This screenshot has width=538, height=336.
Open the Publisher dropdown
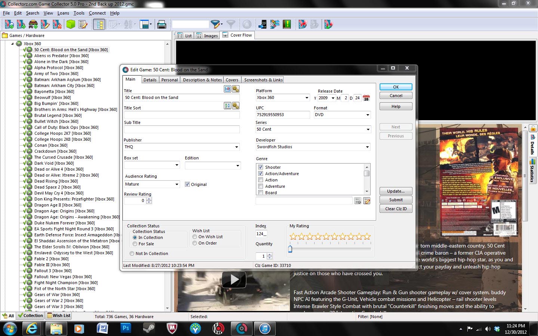(x=236, y=147)
